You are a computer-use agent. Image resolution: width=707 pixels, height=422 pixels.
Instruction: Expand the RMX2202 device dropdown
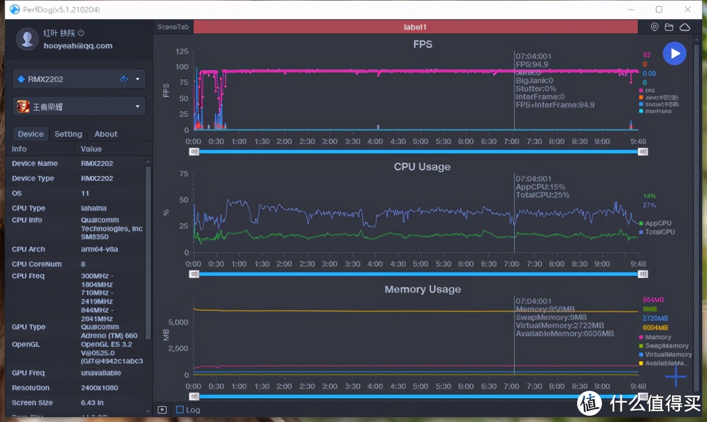(138, 79)
